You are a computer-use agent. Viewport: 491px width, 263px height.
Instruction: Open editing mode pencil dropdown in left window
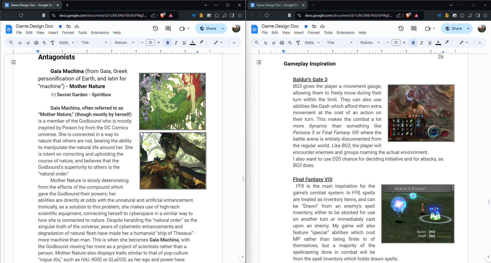tap(218, 43)
